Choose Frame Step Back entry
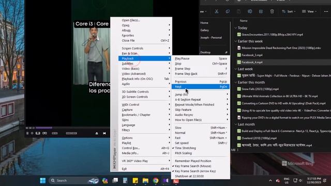This screenshot has width=331, height=186. 201,73
